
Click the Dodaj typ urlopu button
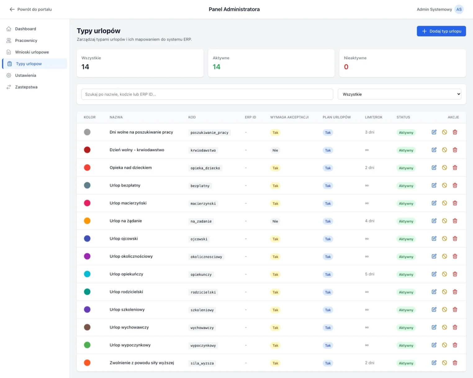pos(441,31)
